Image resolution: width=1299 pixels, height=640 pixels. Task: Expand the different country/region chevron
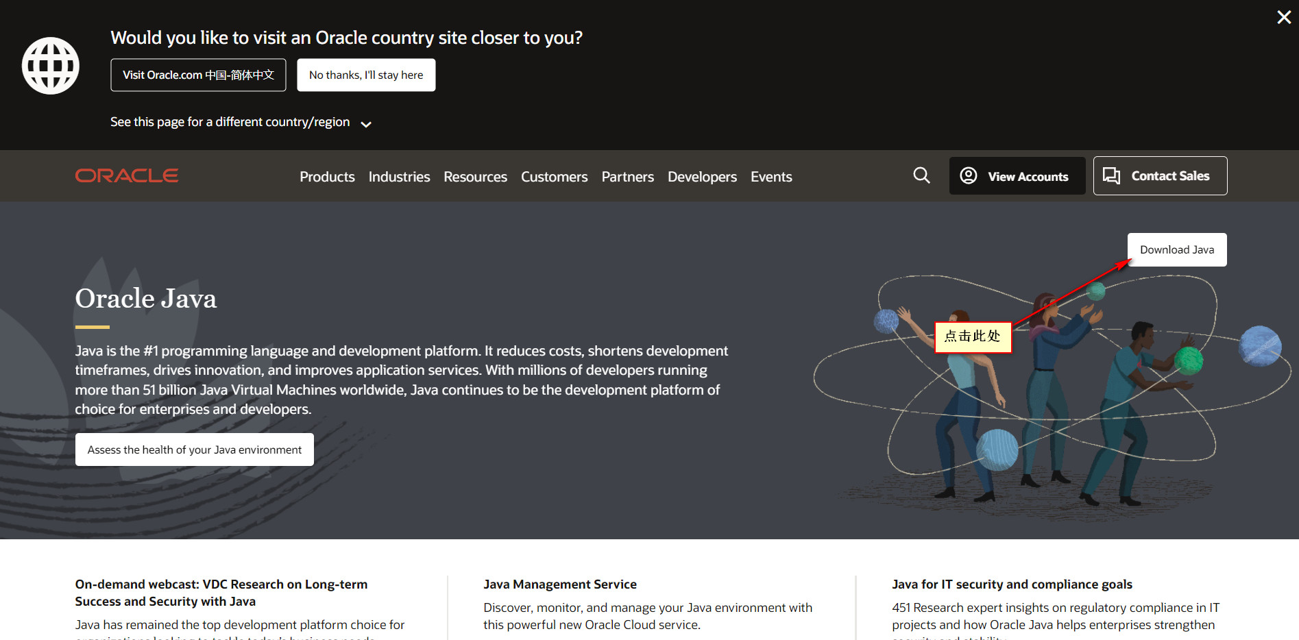[x=366, y=124]
